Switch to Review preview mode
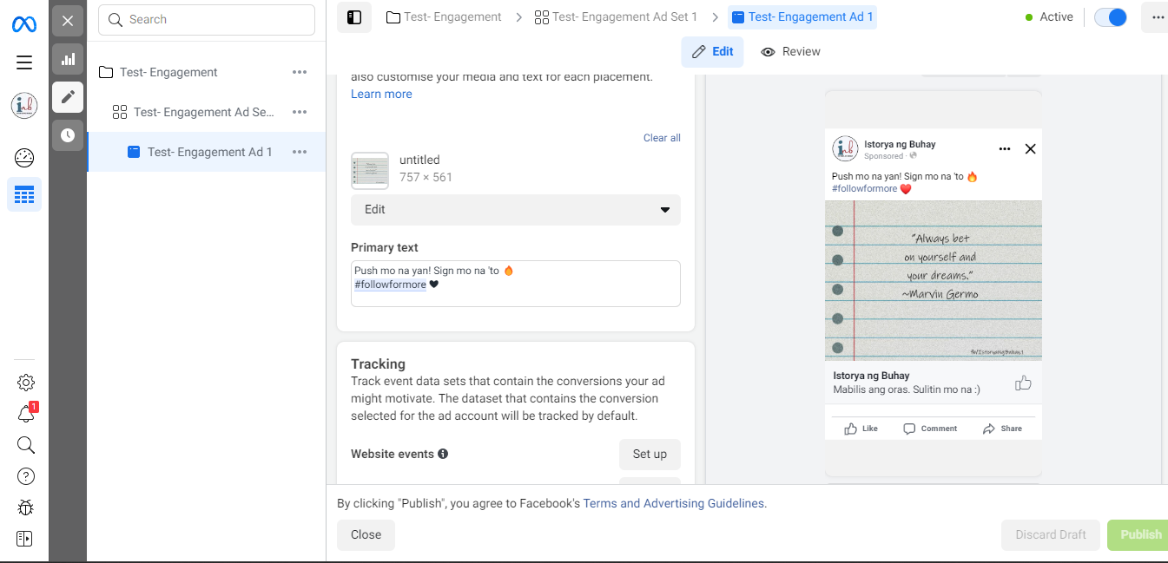 790,52
